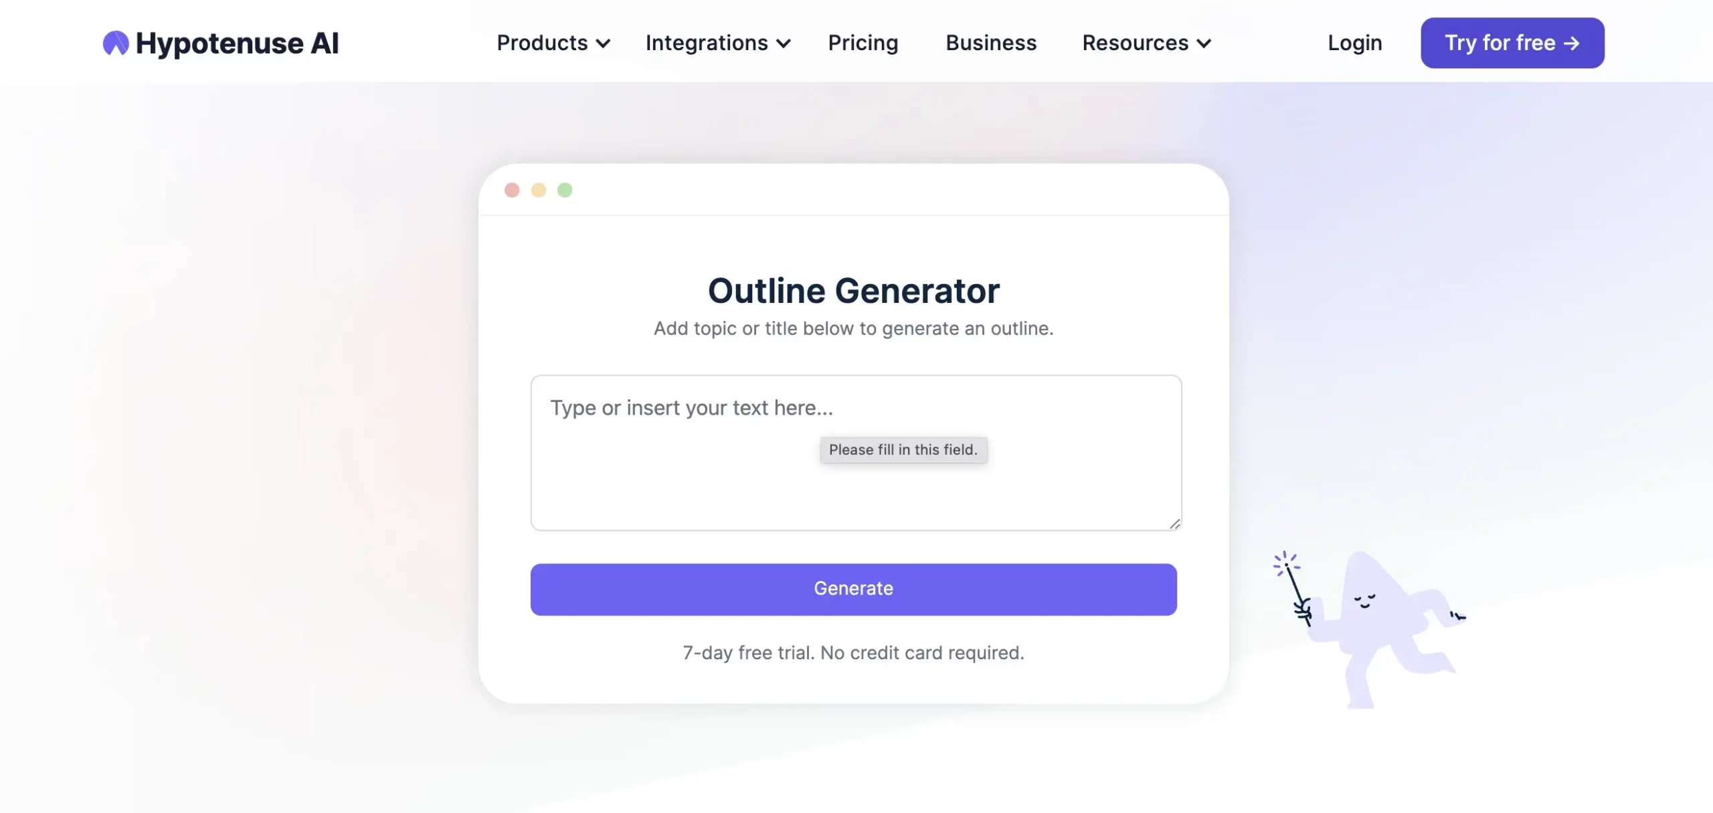Expand the Integrations menu

coord(719,43)
